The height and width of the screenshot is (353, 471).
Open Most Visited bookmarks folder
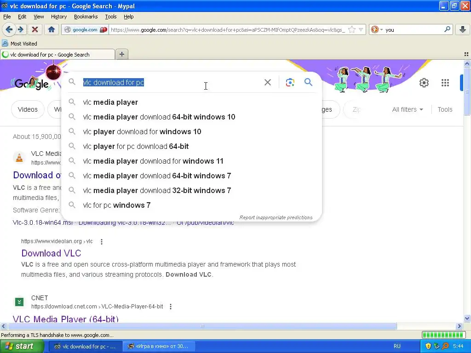19,44
